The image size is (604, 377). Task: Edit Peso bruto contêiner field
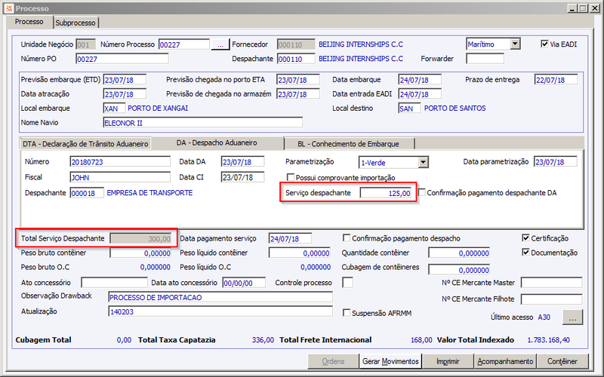(140, 253)
